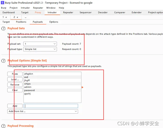This screenshot has width=163, height=128.
Task: Open the Intruder Target sub-tab
Action: tap(6, 22)
